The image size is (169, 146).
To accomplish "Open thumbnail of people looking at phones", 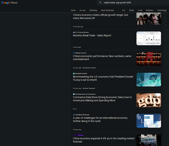I will click(x=149, y=19).
